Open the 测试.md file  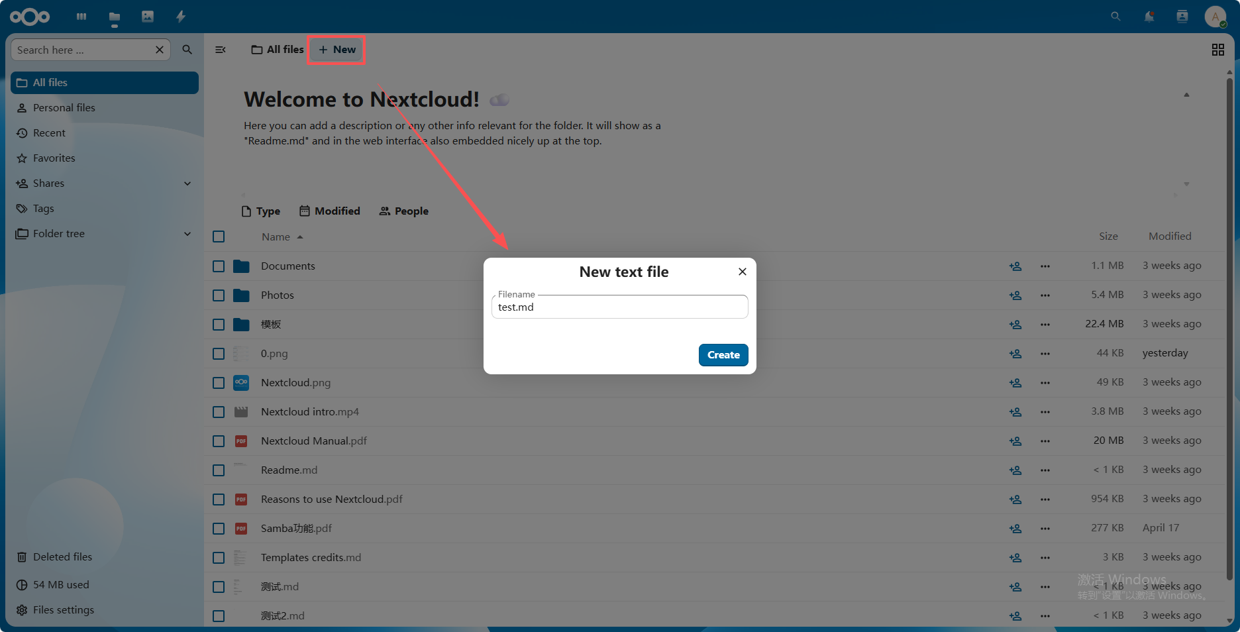280,587
